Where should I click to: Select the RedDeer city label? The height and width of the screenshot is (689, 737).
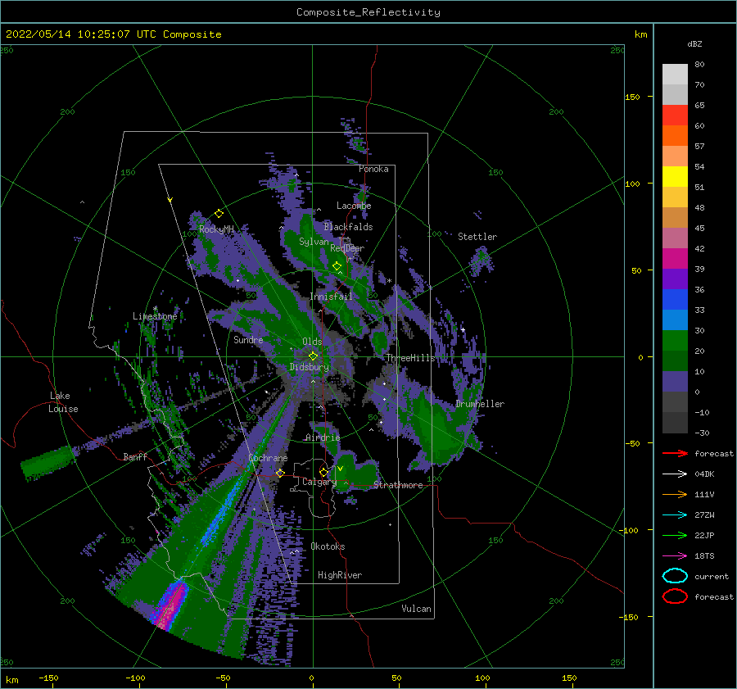pos(347,248)
